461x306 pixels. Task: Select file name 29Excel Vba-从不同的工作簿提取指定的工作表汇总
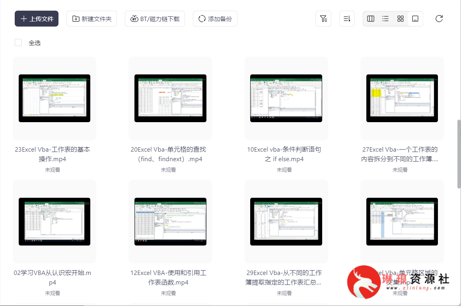284,277
